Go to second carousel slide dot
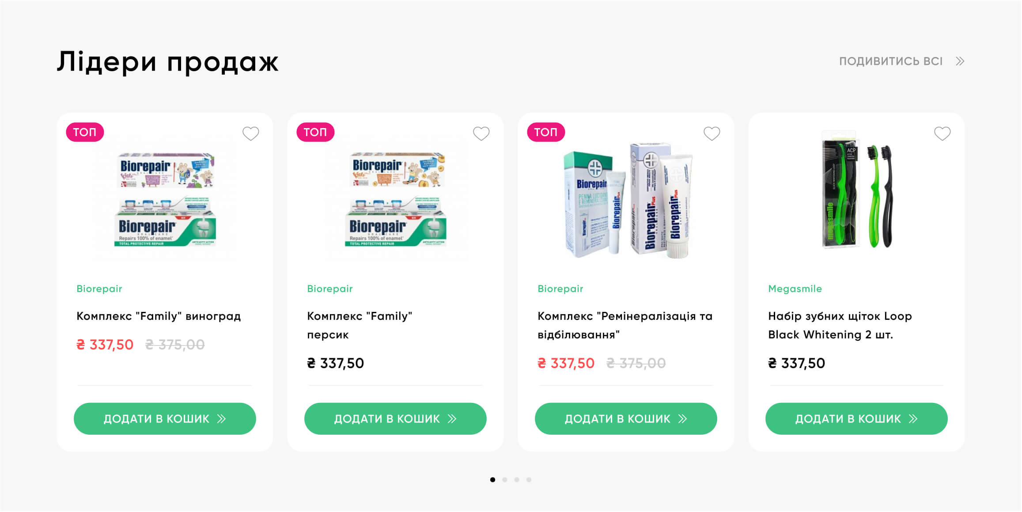 [505, 480]
